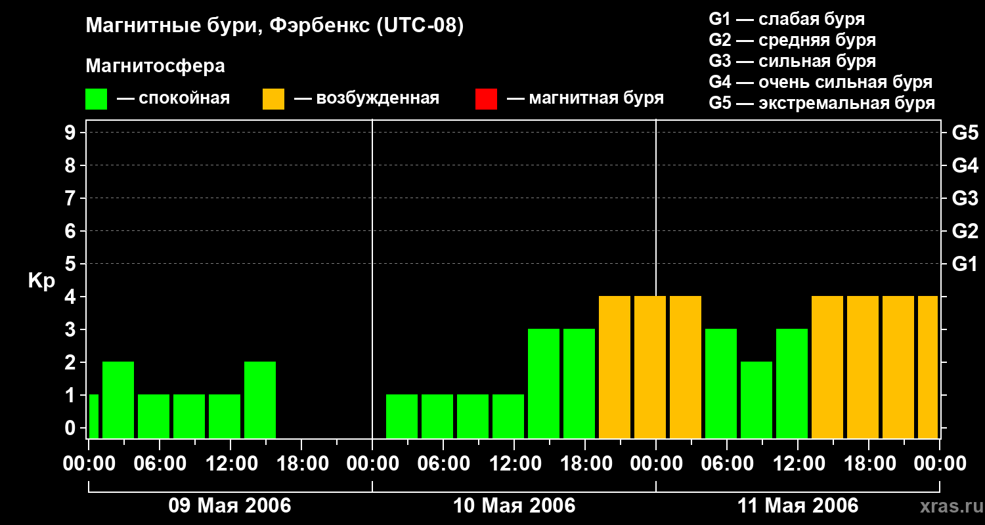
Task: Click the '12:00' time label under 10 Мая
Action: (x=514, y=464)
